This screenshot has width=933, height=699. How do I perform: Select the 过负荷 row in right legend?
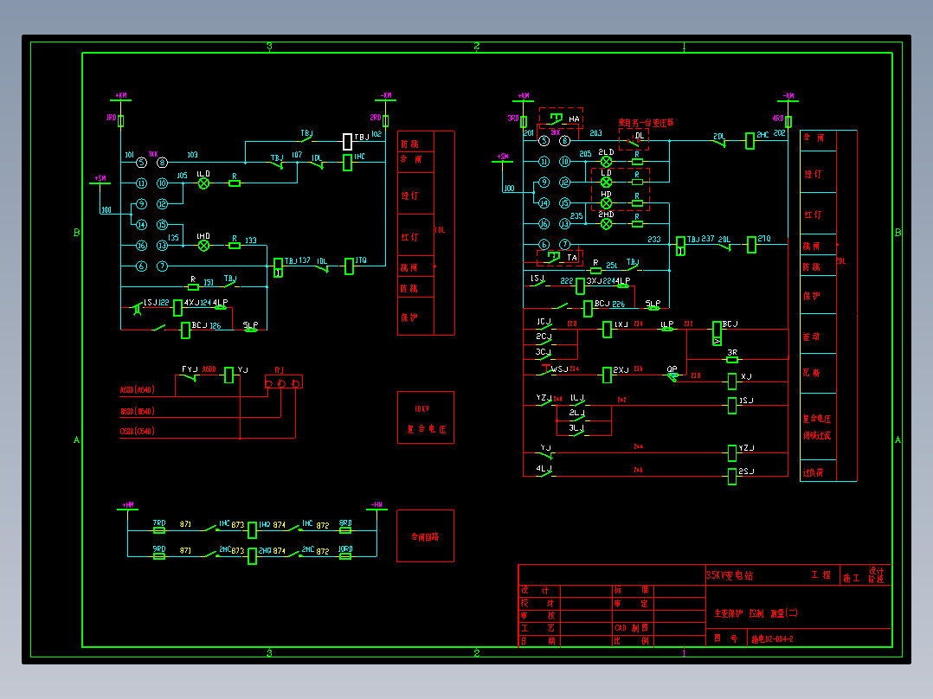818,472
